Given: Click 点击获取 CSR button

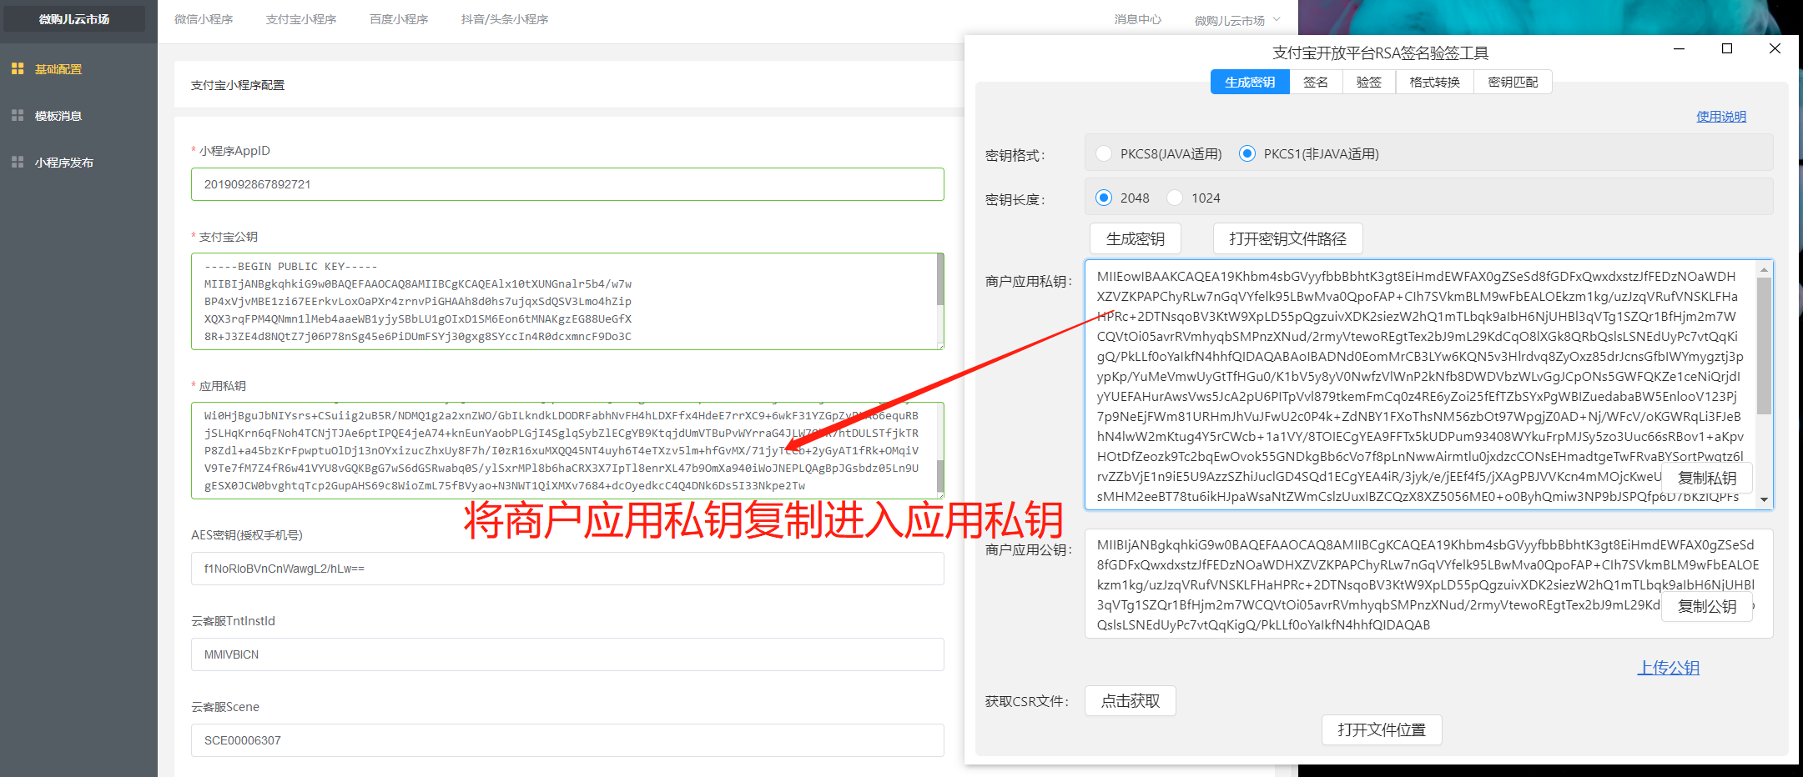Looking at the screenshot, I should point(1131,701).
